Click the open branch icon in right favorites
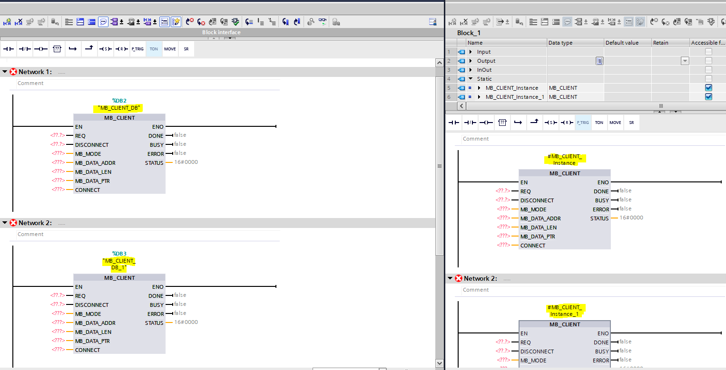726x370 pixels. click(518, 123)
